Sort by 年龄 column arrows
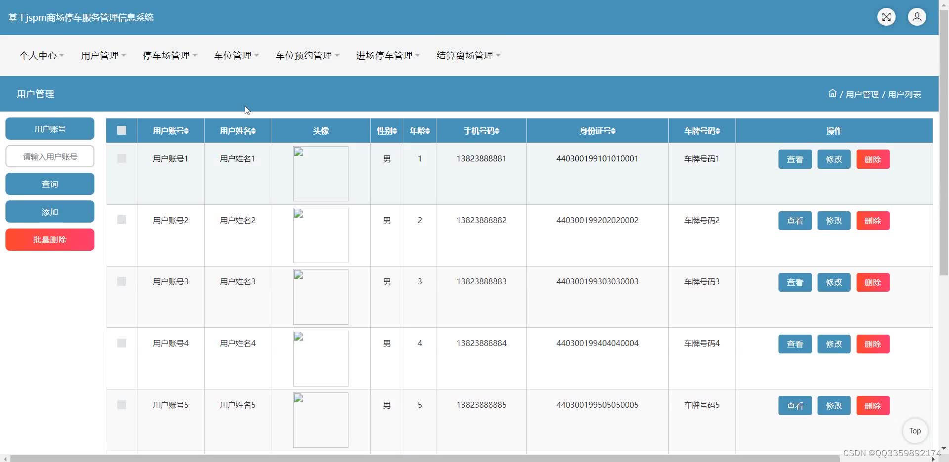The height and width of the screenshot is (462, 949). click(x=428, y=131)
